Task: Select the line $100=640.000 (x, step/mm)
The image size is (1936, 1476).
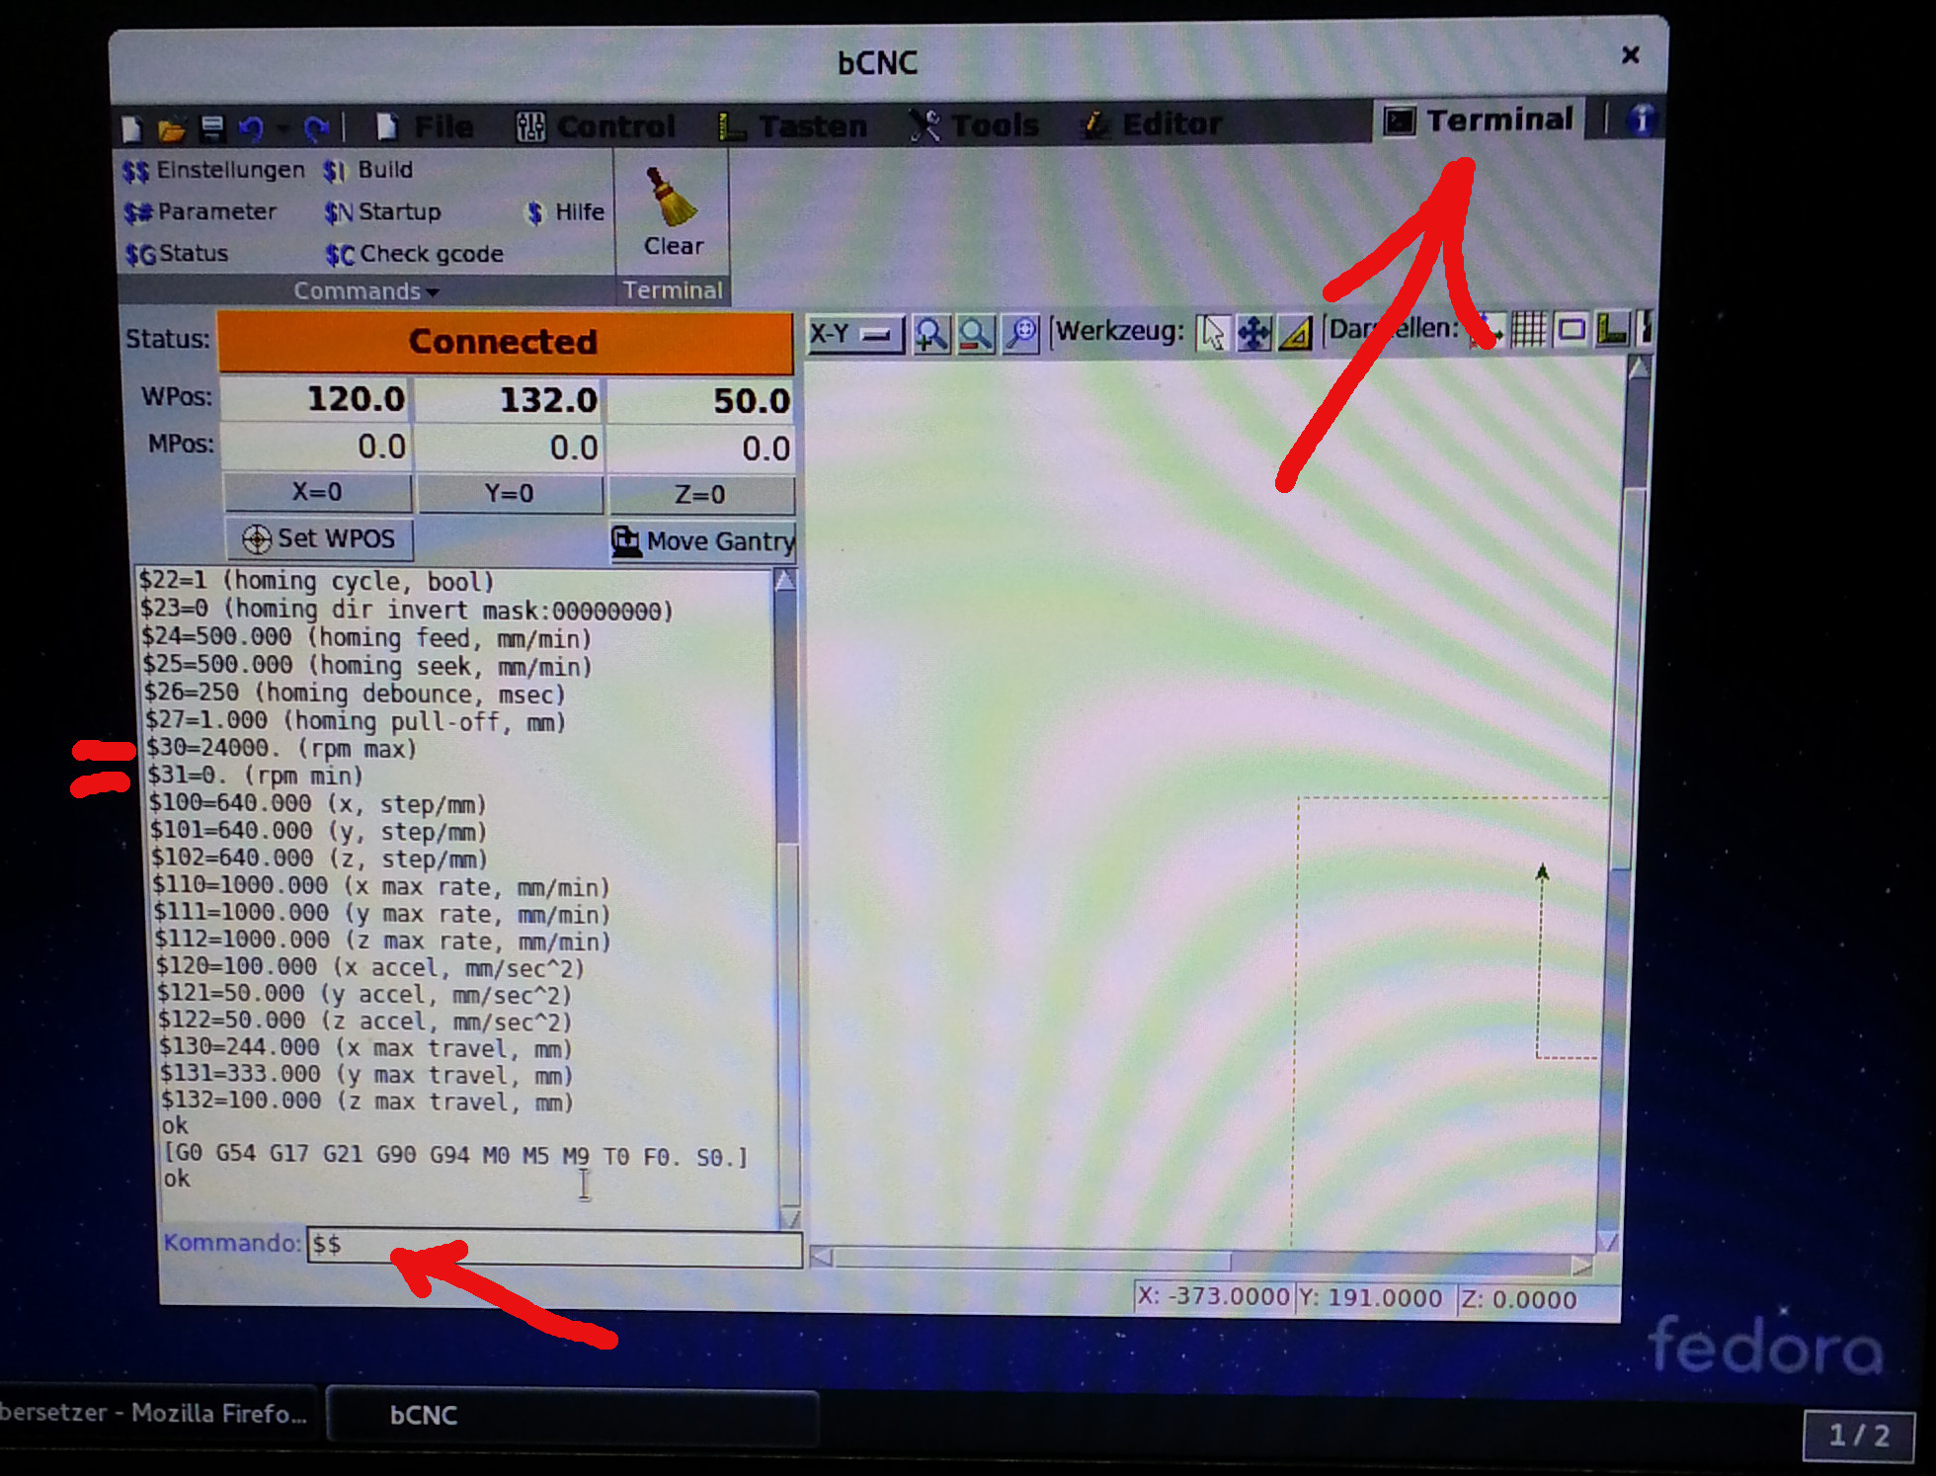Action: (317, 804)
